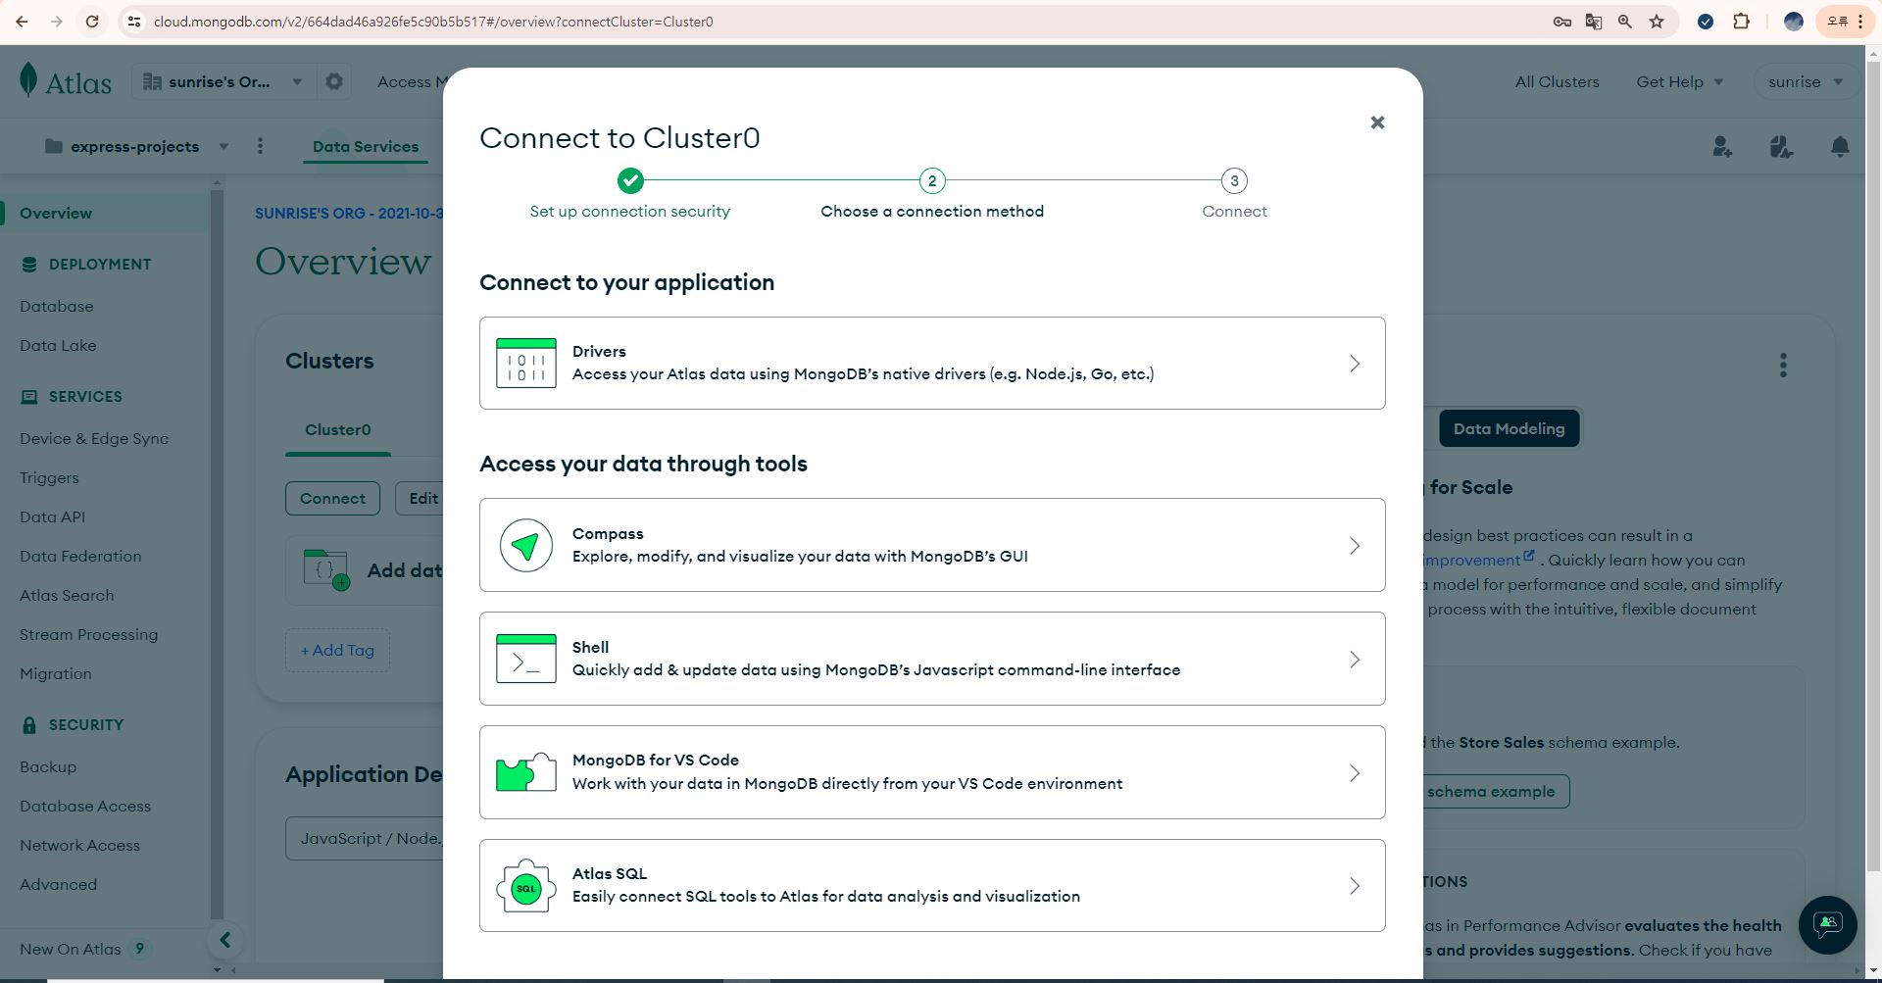Bookmark this page with star icon
Screen dimensions: 1882x983
[1657, 22]
